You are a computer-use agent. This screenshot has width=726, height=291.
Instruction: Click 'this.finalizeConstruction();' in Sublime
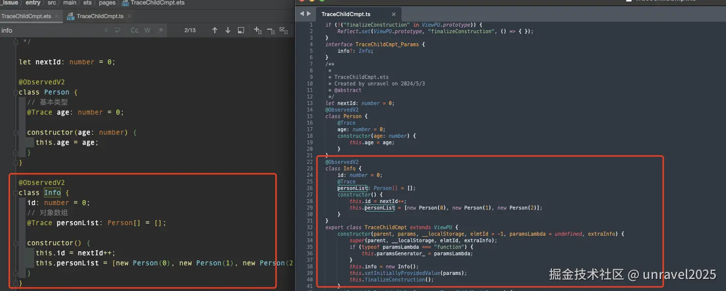click(392, 280)
